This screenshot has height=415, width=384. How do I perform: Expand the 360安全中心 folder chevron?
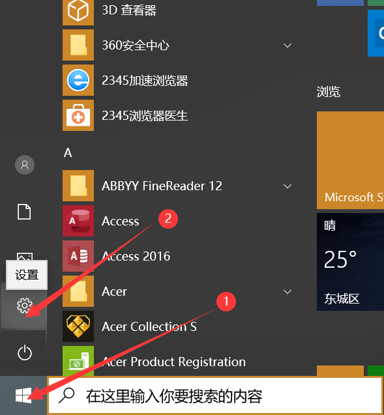[288, 46]
